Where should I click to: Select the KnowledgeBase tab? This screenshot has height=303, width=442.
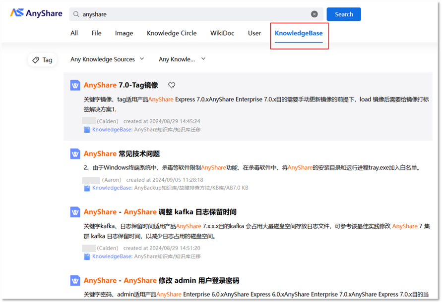coord(299,33)
